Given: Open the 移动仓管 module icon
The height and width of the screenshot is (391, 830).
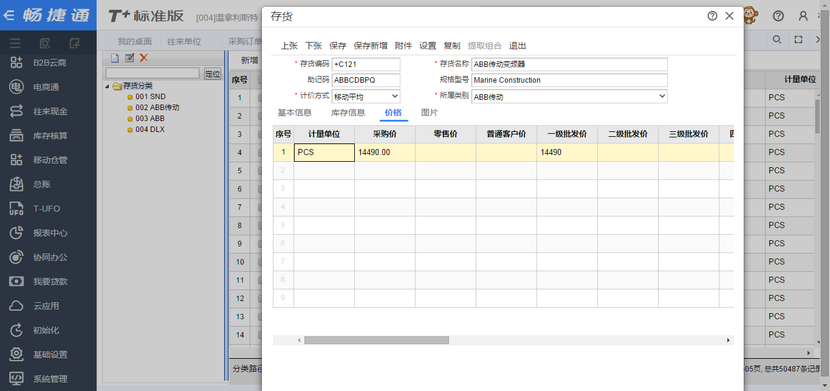Looking at the screenshot, I should click(16, 160).
